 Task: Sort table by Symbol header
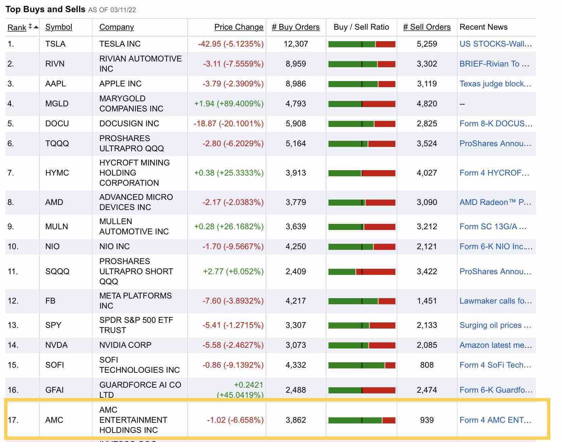click(58, 27)
